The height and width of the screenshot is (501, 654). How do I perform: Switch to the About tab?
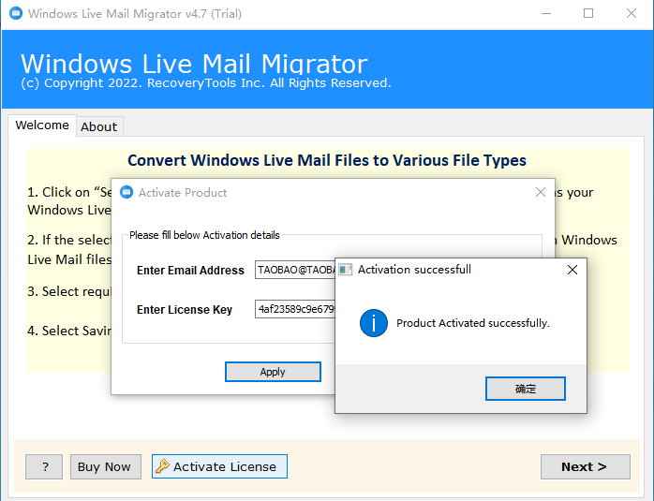(x=99, y=126)
